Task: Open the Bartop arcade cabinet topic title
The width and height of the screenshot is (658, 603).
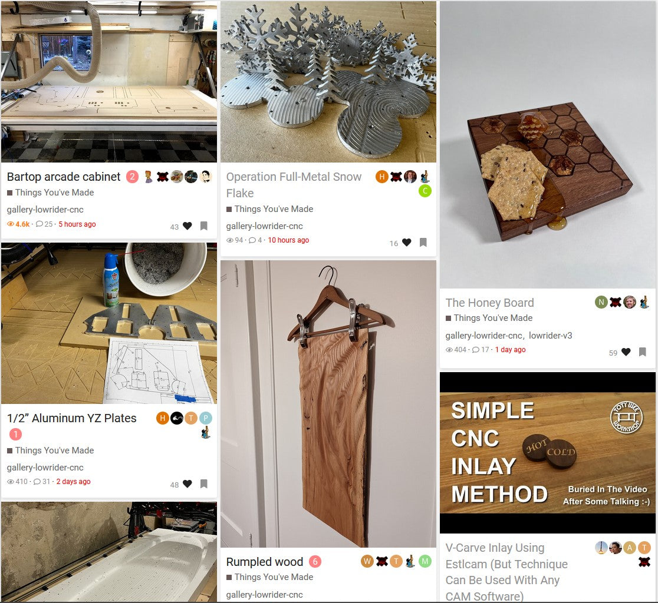Action: point(64,177)
